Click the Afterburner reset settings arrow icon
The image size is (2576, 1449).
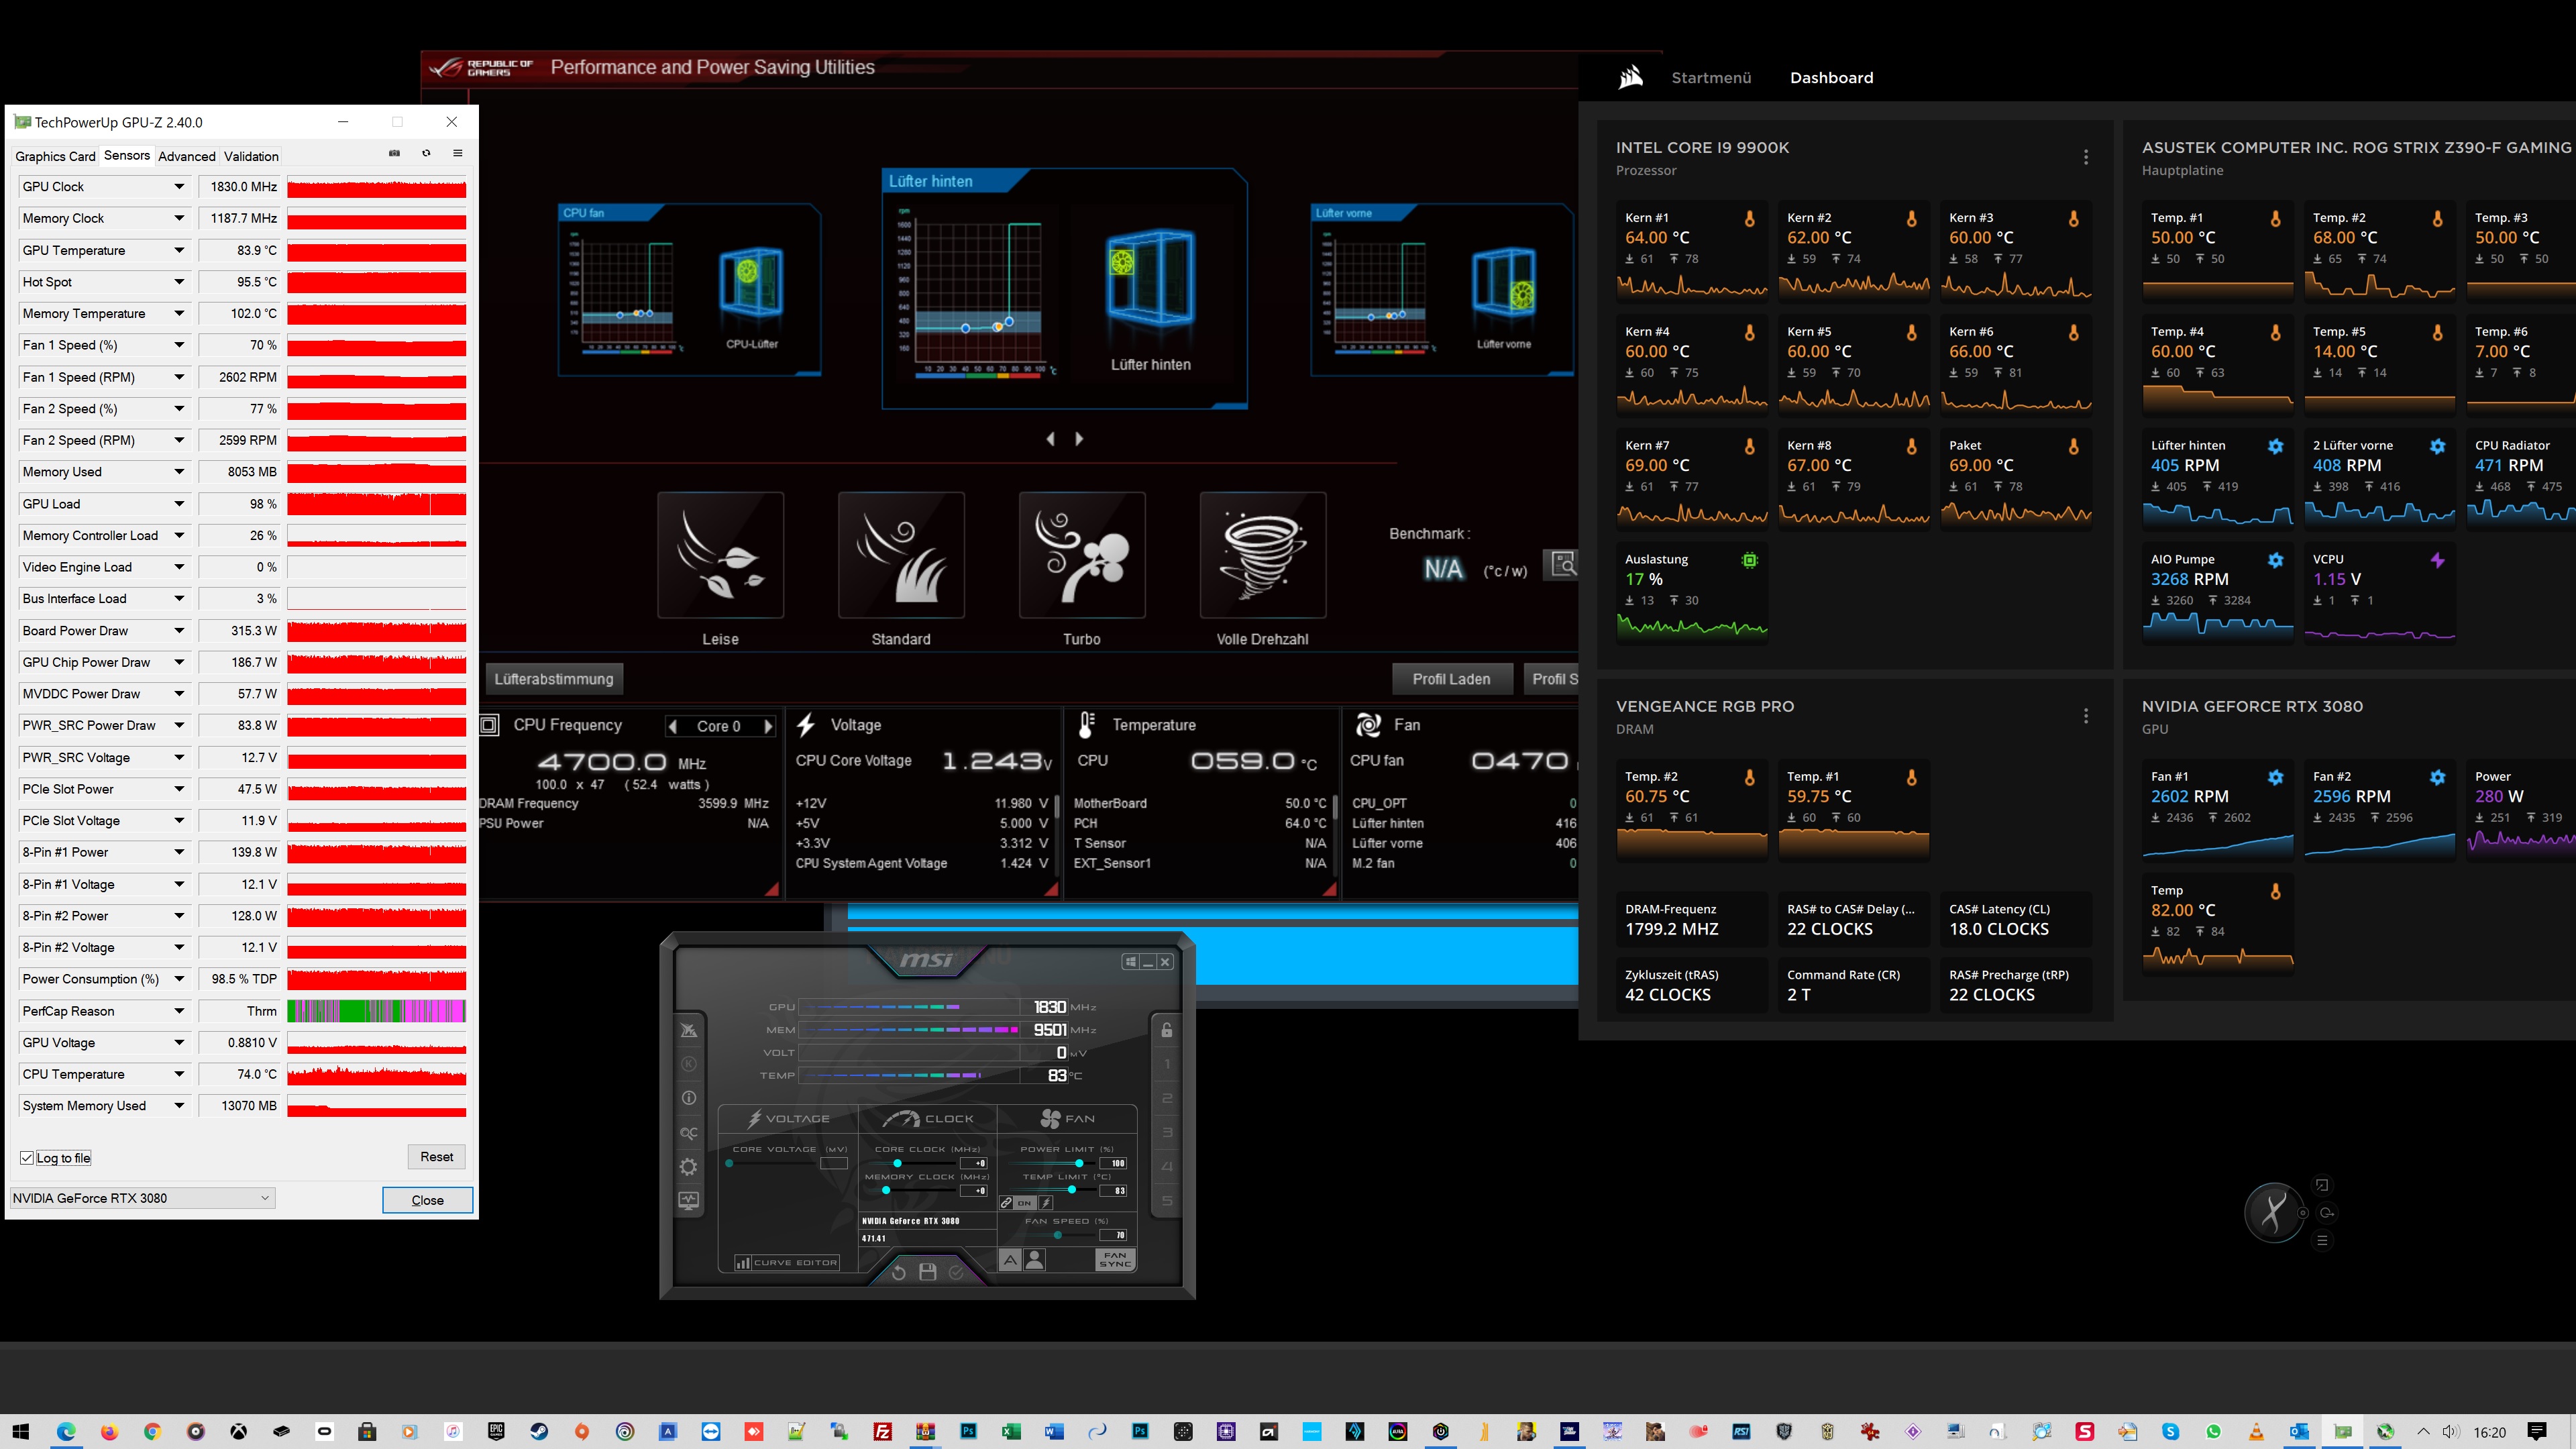pyautogui.click(x=898, y=1272)
